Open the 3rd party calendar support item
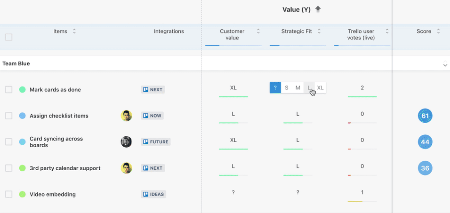 [x=65, y=168]
